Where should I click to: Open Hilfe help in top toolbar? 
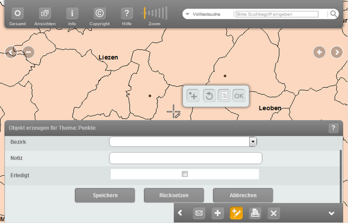pyautogui.click(x=126, y=14)
